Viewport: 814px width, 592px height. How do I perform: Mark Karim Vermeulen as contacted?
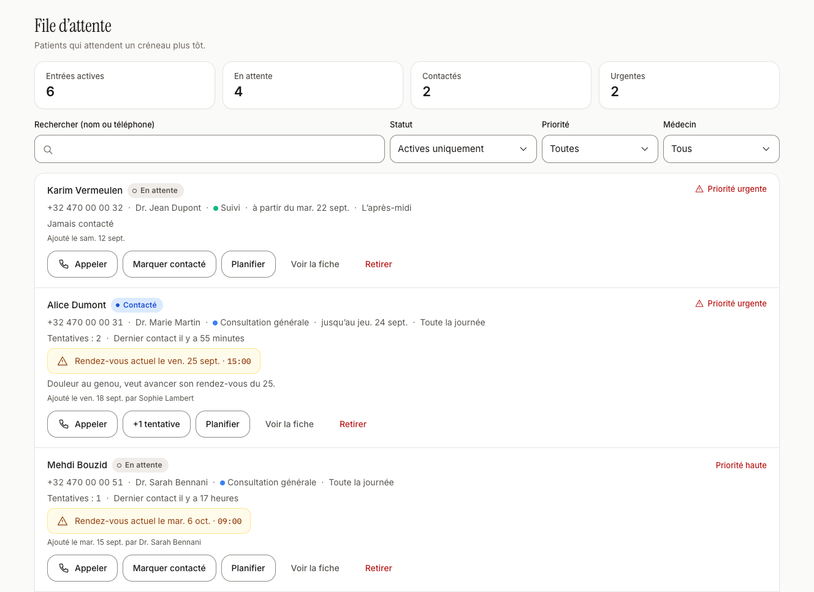[x=169, y=264]
